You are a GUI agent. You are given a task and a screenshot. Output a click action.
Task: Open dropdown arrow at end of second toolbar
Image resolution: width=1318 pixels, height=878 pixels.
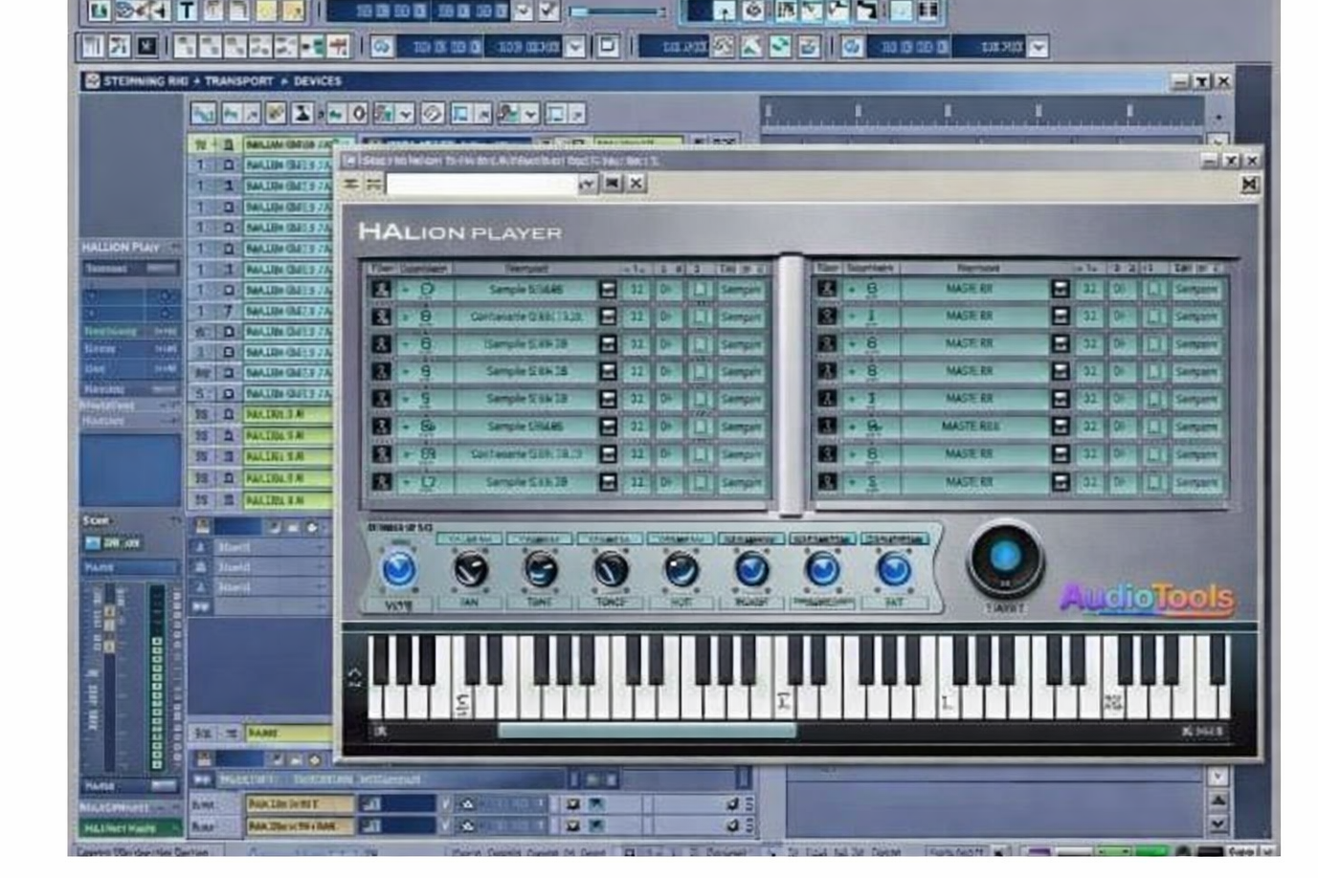pyautogui.click(x=1038, y=46)
